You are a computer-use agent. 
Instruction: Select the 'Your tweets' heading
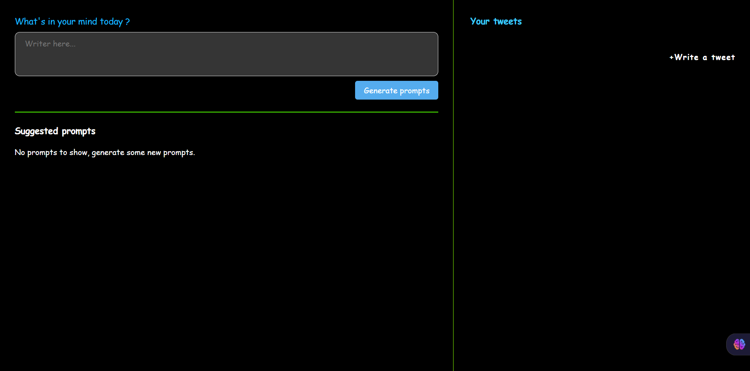pos(496,21)
